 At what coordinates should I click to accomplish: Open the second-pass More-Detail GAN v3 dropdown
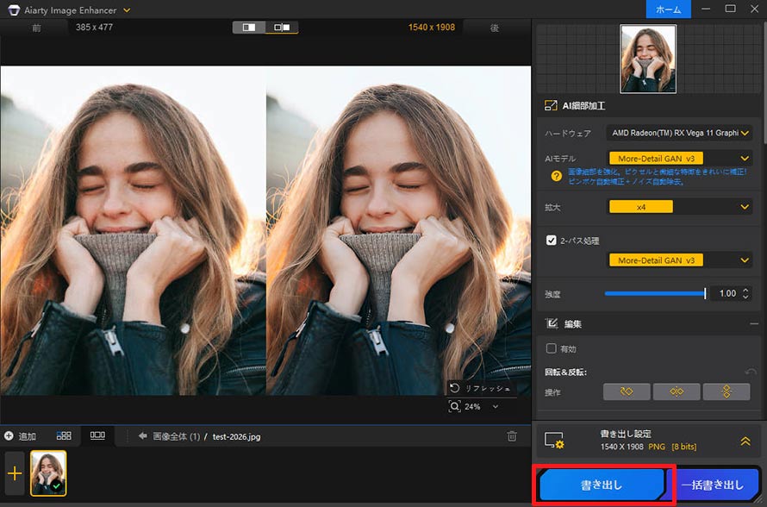(679, 260)
